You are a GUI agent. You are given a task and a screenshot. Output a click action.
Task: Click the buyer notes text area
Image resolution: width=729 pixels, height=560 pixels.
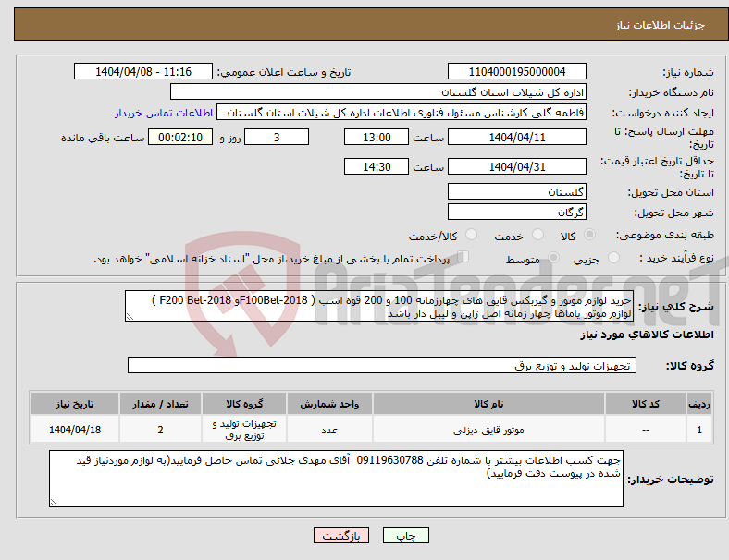point(336,479)
